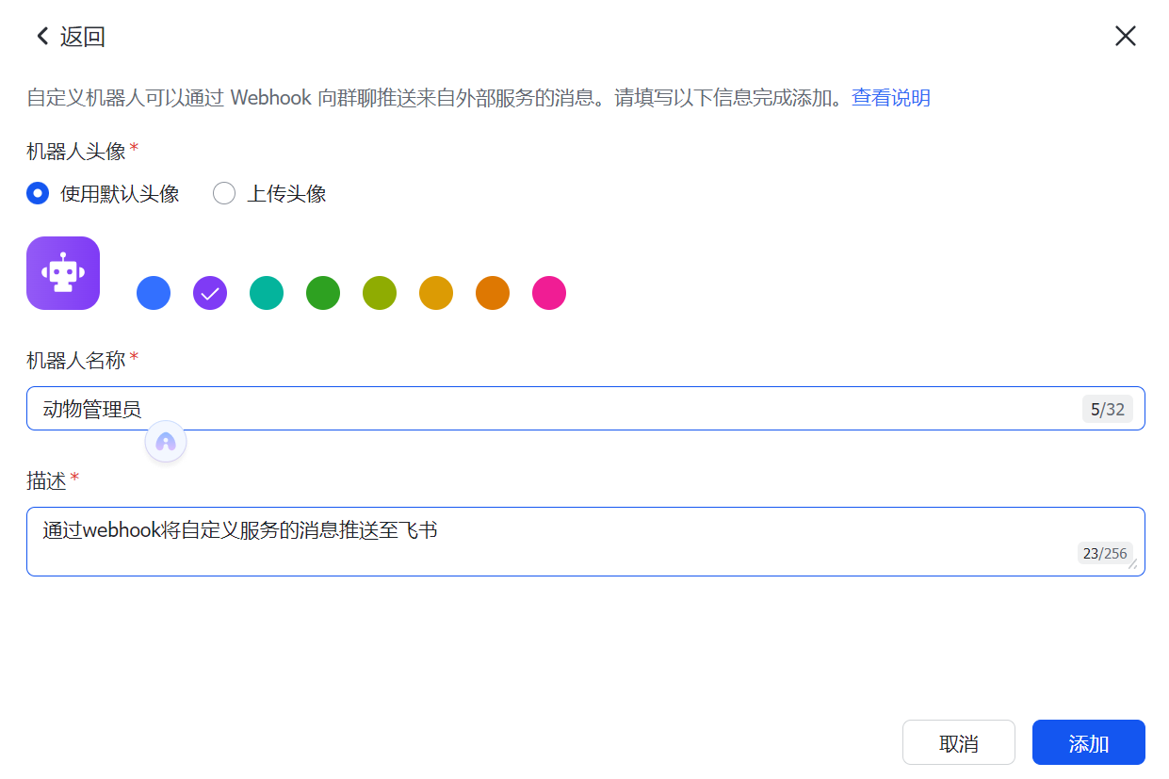Click the 机器人名称 label
1169x779 pixels.
pos(76,360)
